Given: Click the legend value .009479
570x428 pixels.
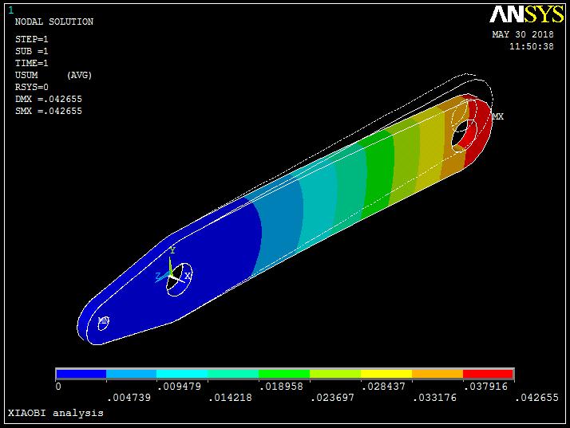Looking at the screenshot, I should click(x=179, y=387).
